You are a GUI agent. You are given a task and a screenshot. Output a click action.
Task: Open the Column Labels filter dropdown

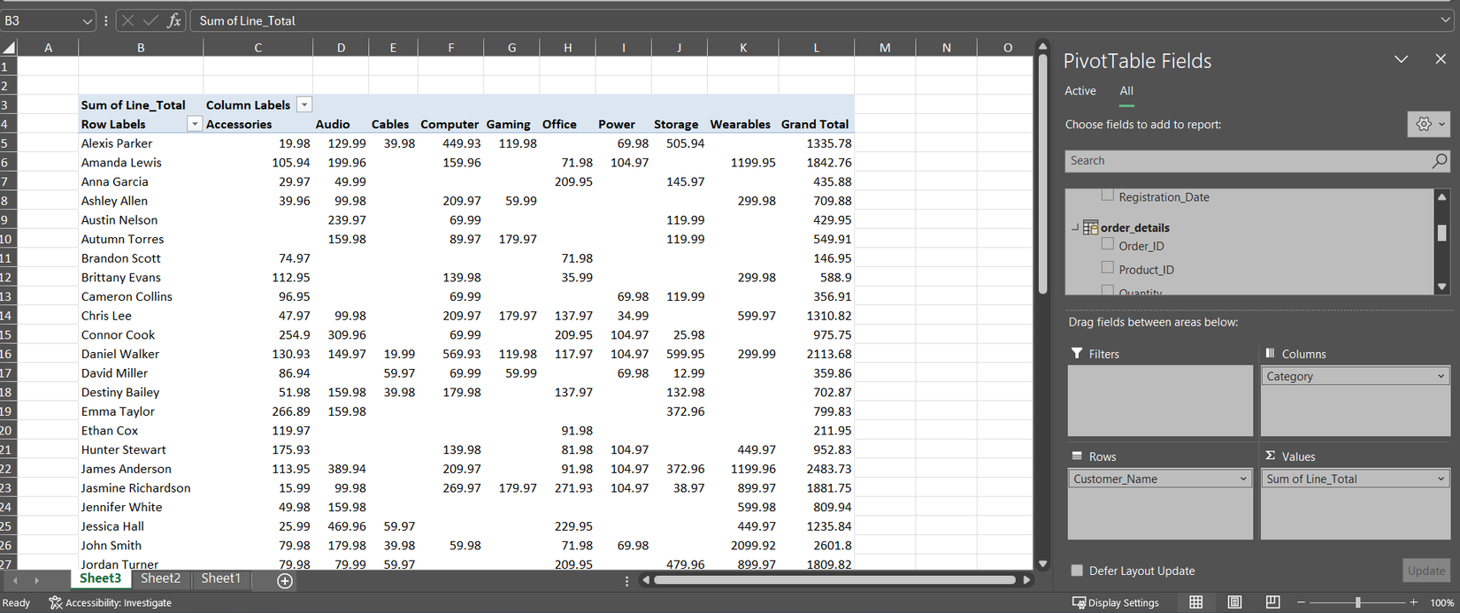coord(304,105)
